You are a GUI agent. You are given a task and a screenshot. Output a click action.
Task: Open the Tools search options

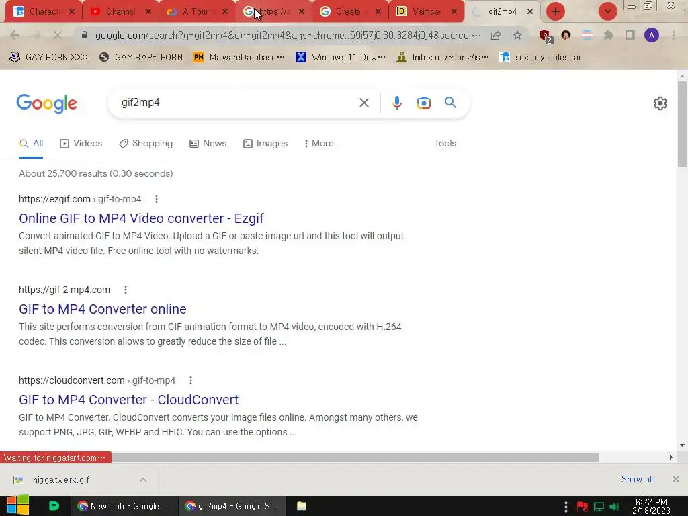445,144
